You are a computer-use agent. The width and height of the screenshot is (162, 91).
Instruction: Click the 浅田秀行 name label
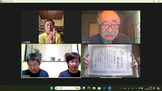click(x=26, y=76)
